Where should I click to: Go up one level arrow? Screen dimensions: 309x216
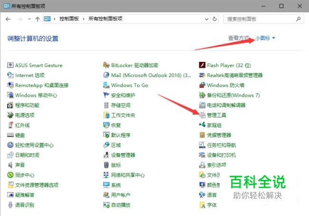38,19
